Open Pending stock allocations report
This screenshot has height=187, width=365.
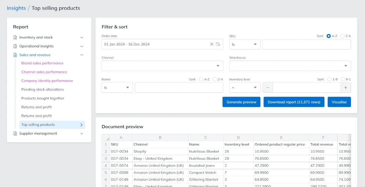43,89
